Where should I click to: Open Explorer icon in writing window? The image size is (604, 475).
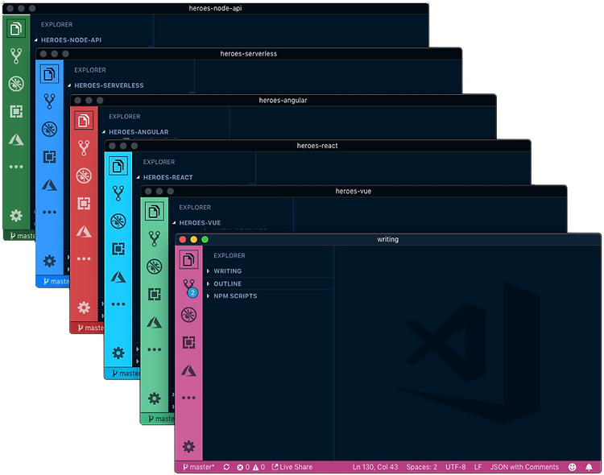click(188, 260)
